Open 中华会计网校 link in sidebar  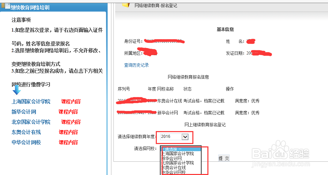tap(26, 142)
